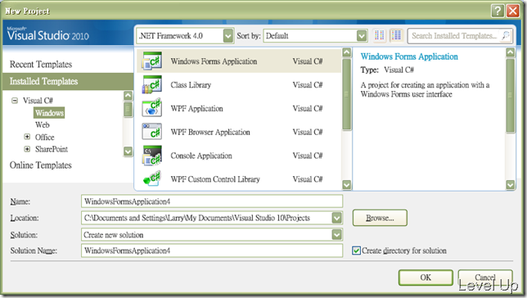Screen dimensions: 527x298
Task: Open the Sort by dropdown
Action: coord(362,36)
